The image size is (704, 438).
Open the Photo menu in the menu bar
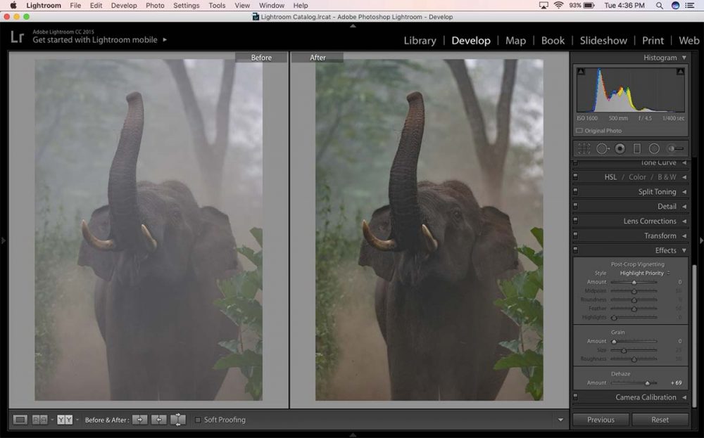[155, 5]
